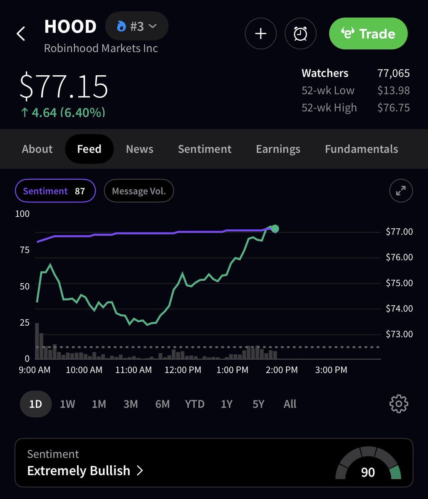The image size is (428, 499).
Task: Select the All time range
Action: 290,404
